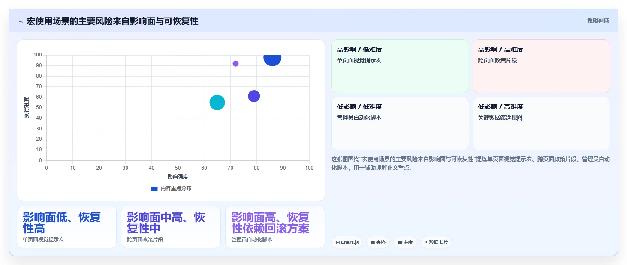The width and height of the screenshot is (627, 265).
Task: Click the y-axis title 执行难度
Action: (27, 108)
